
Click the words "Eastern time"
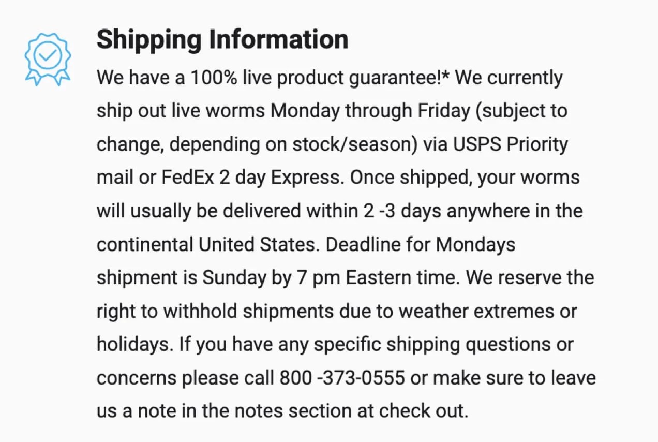point(401,278)
